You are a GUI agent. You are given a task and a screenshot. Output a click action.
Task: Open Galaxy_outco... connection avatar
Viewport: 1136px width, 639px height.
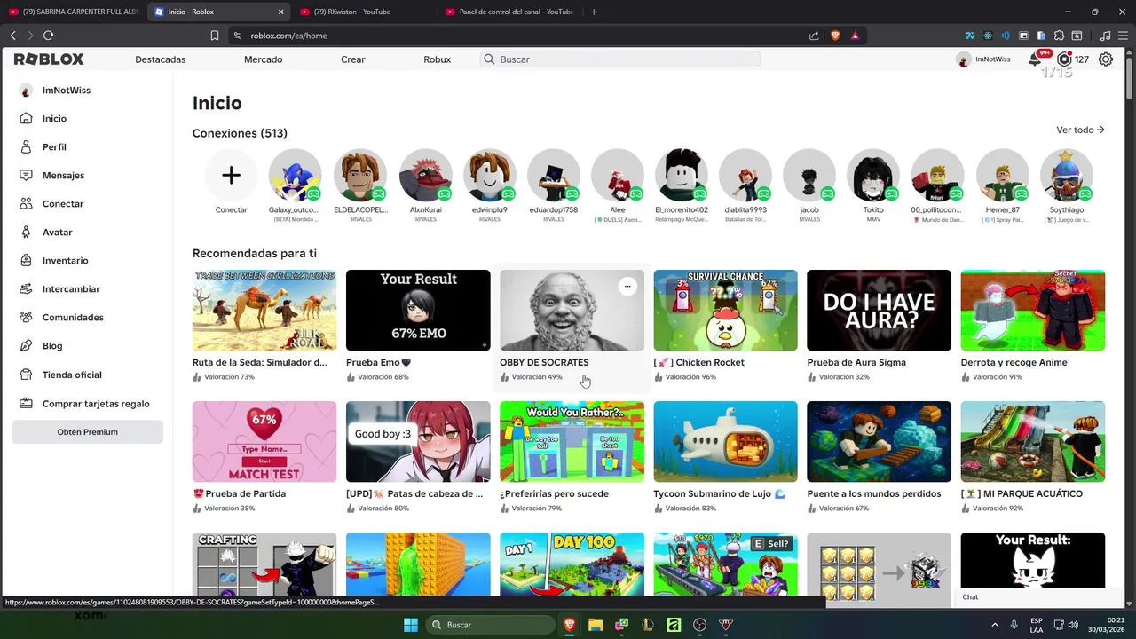pos(295,176)
